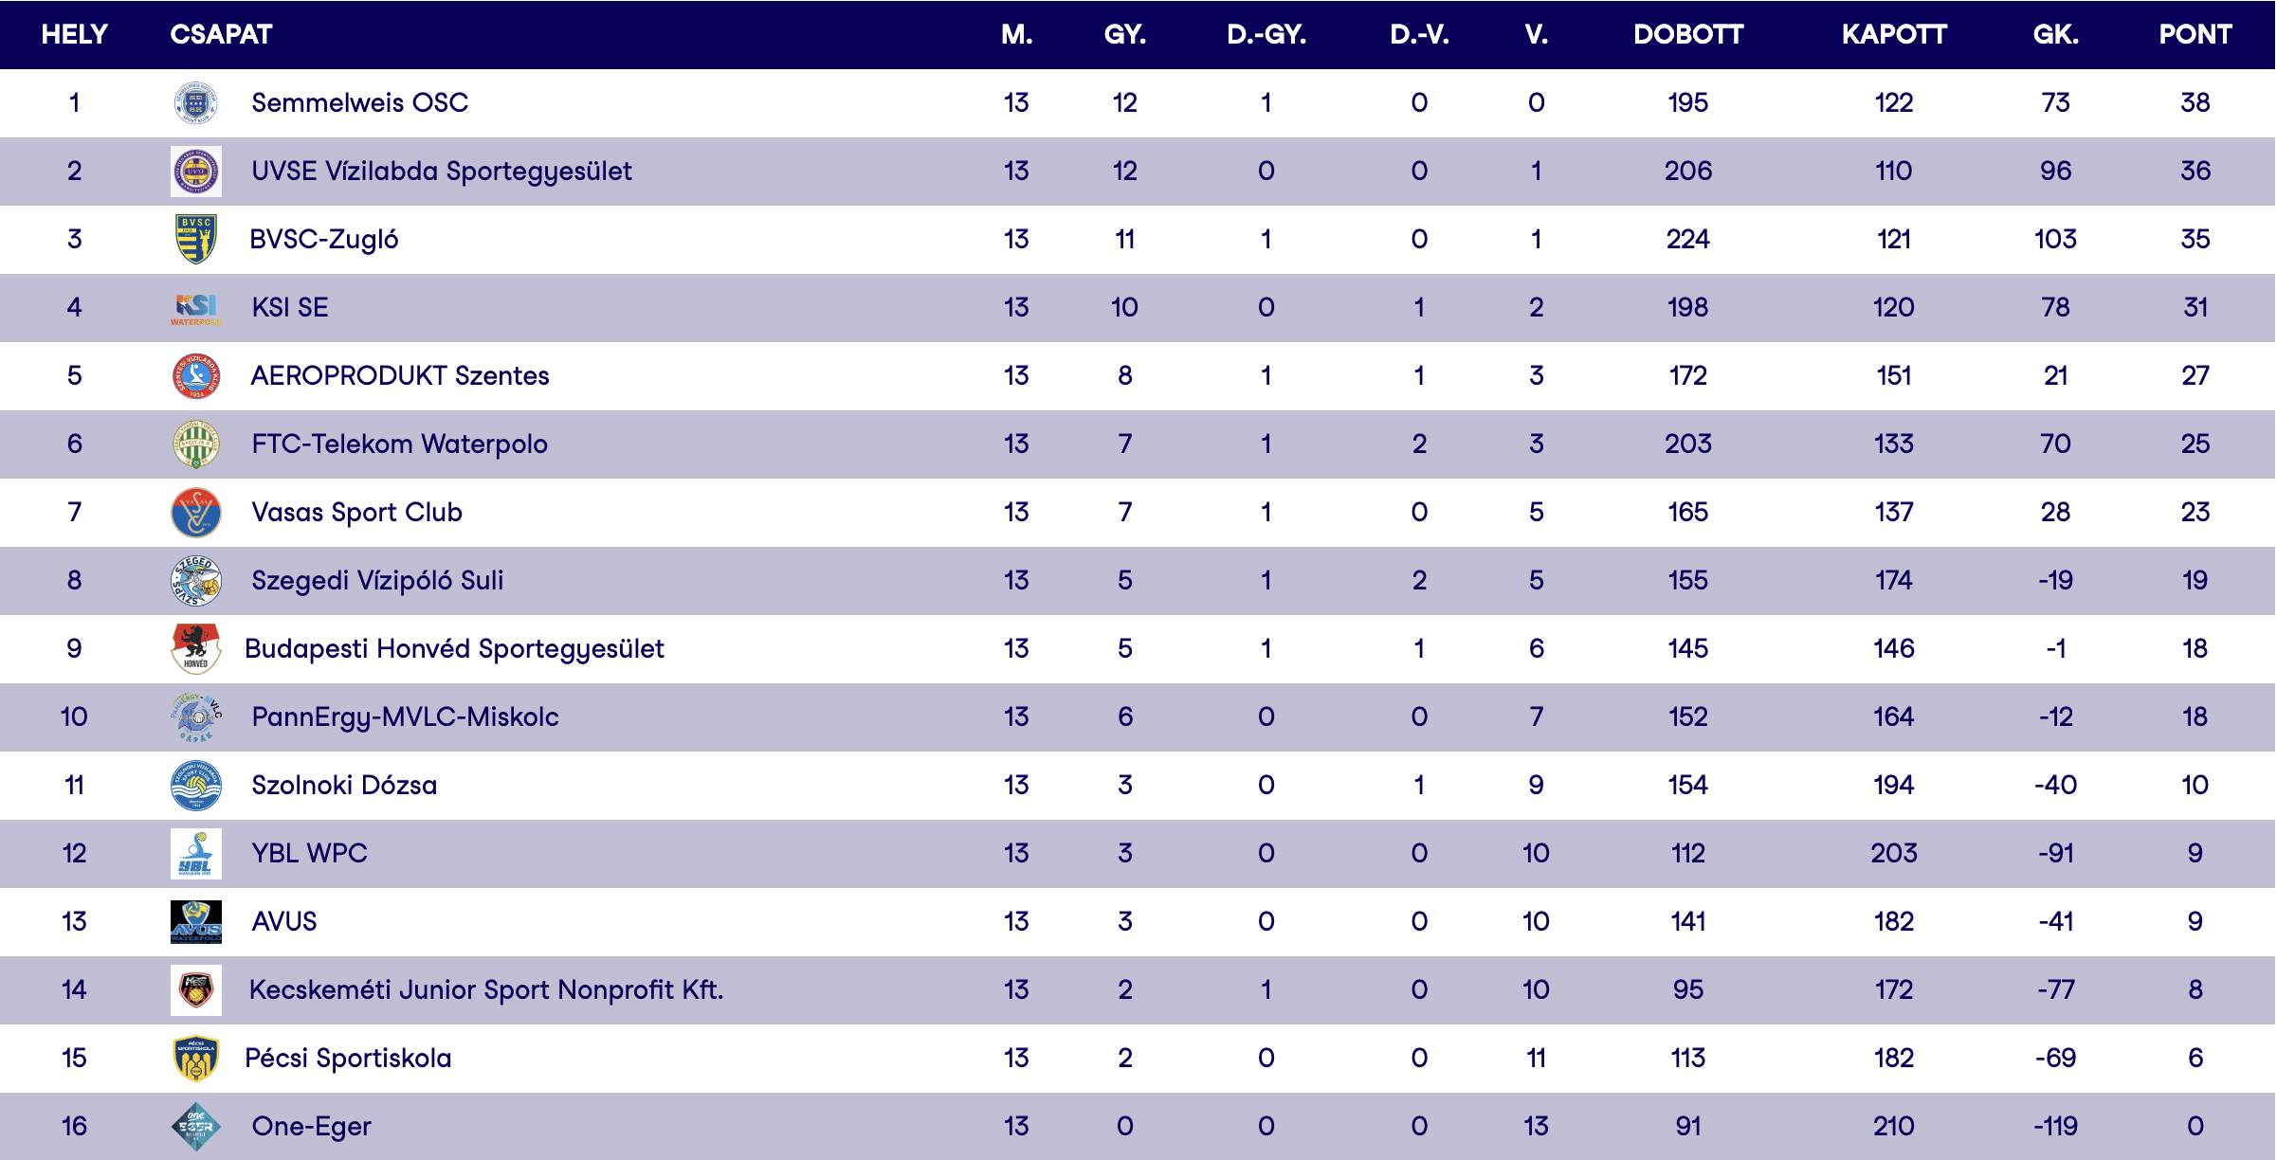This screenshot has height=1160, width=2277.
Task: Click the GK. goal difference header
Action: (2055, 35)
